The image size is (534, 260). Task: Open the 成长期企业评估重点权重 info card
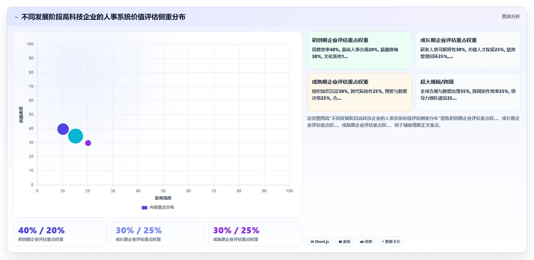[x=468, y=51]
